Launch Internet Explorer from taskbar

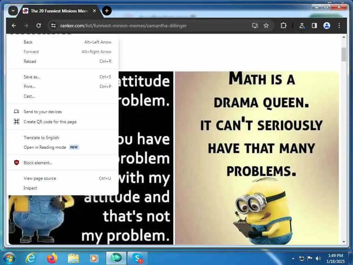pos(30,258)
